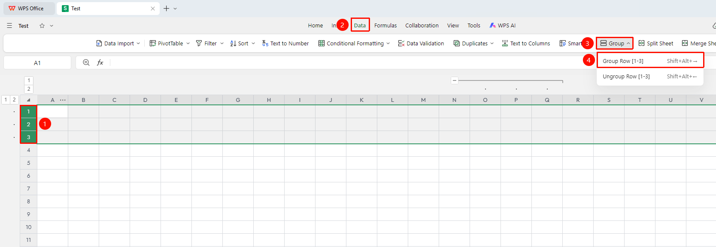Show outline level 2 for columns
Screen dimensions: 716x247
pyautogui.click(x=29, y=89)
